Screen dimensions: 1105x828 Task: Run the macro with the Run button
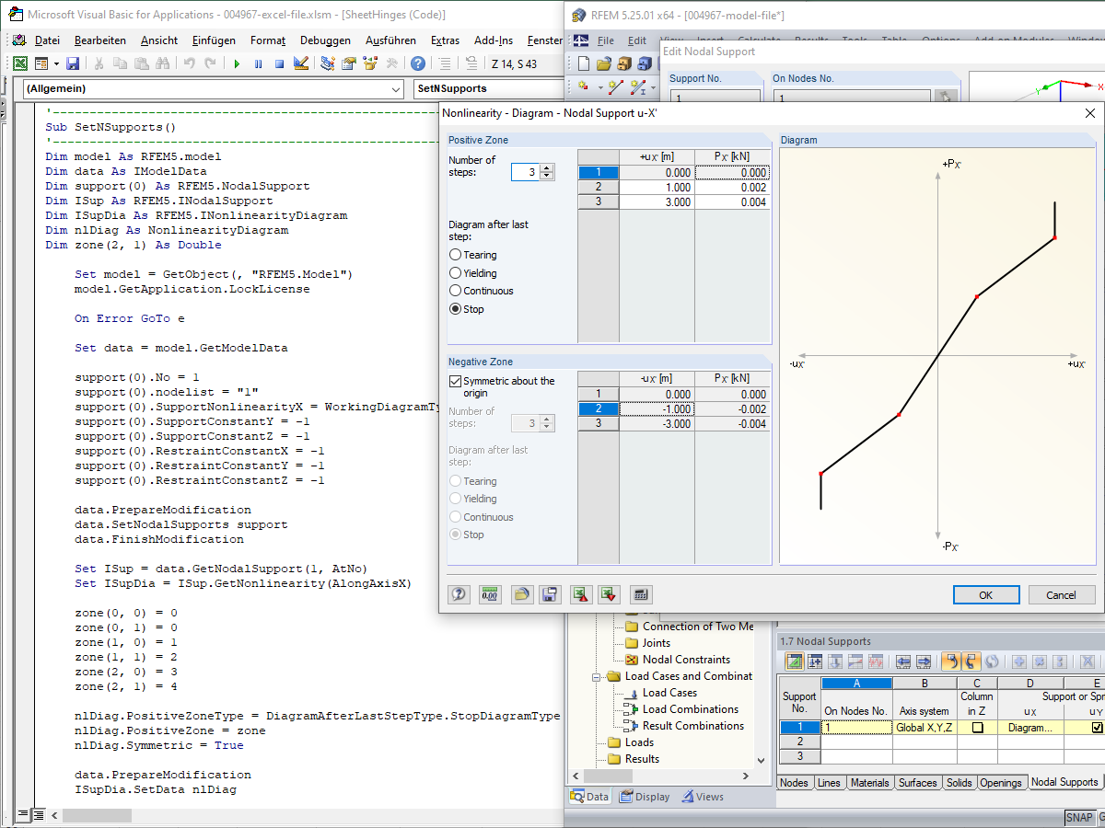(238, 63)
